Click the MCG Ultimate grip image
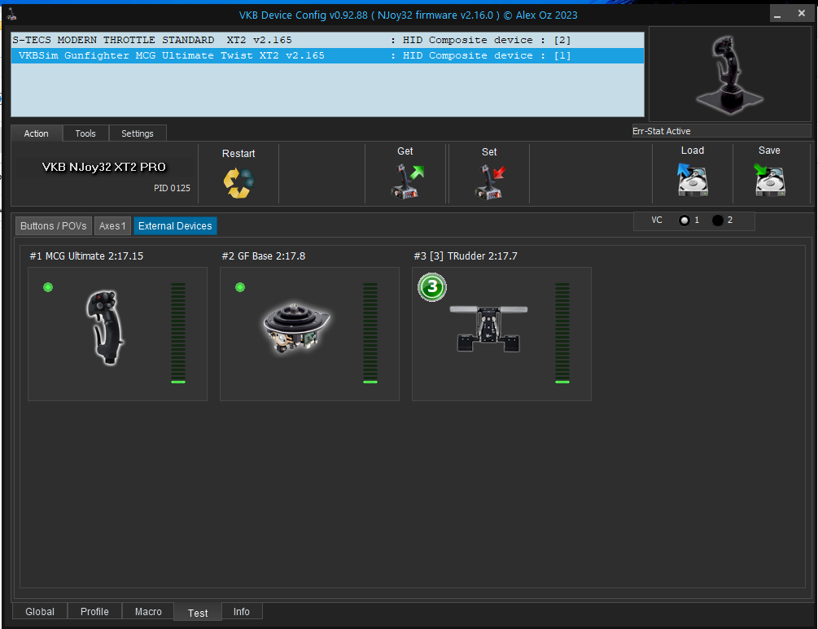 (x=105, y=328)
